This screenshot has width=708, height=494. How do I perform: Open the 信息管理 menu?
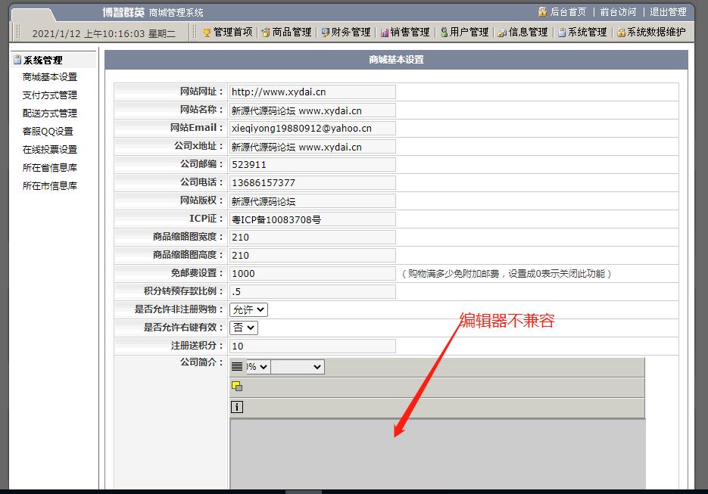pos(528,33)
